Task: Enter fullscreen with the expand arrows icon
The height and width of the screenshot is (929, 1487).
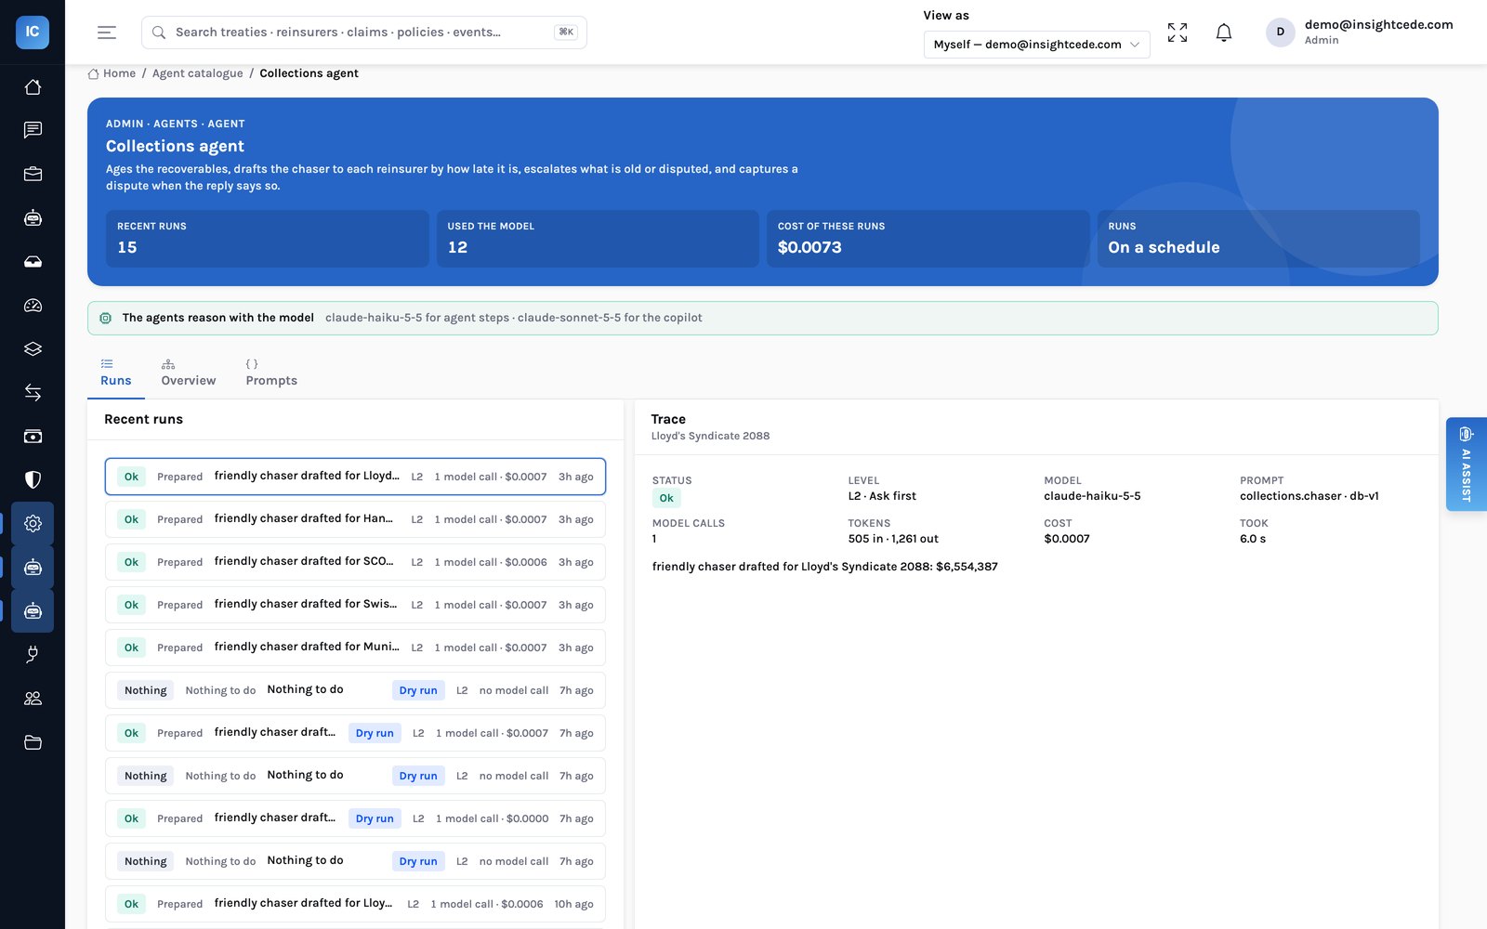Action: click(1178, 33)
